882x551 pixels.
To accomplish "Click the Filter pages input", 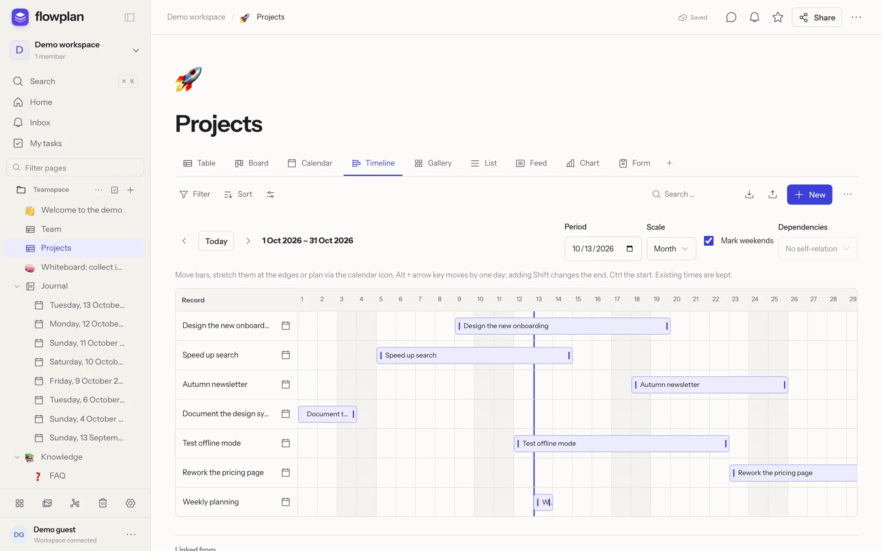I will point(75,168).
